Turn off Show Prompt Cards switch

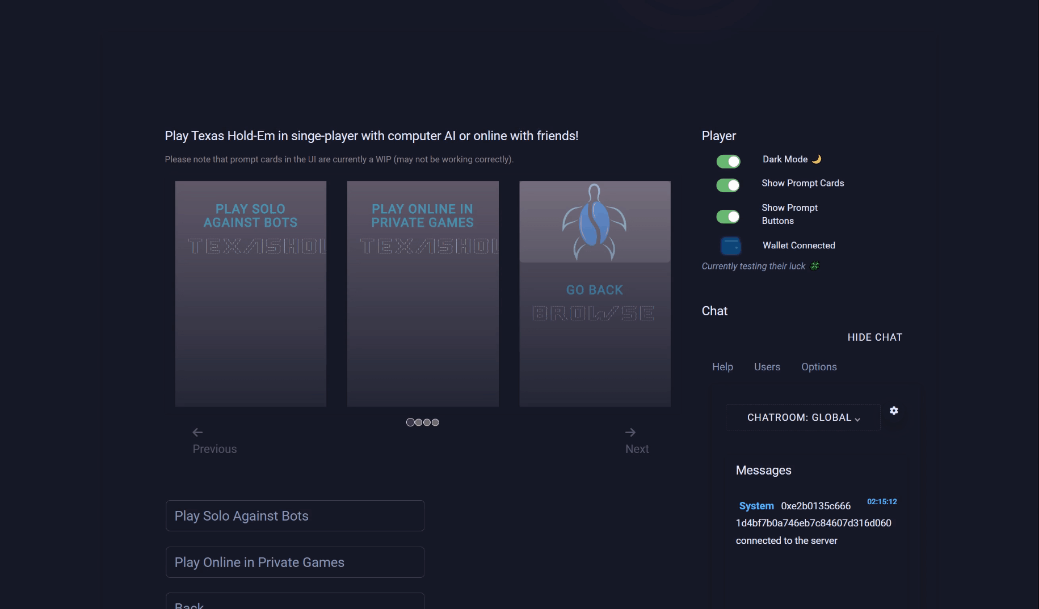pyautogui.click(x=728, y=185)
